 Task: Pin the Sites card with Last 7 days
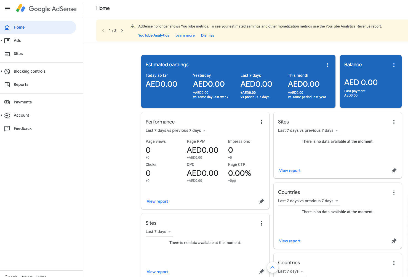click(262, 272)
